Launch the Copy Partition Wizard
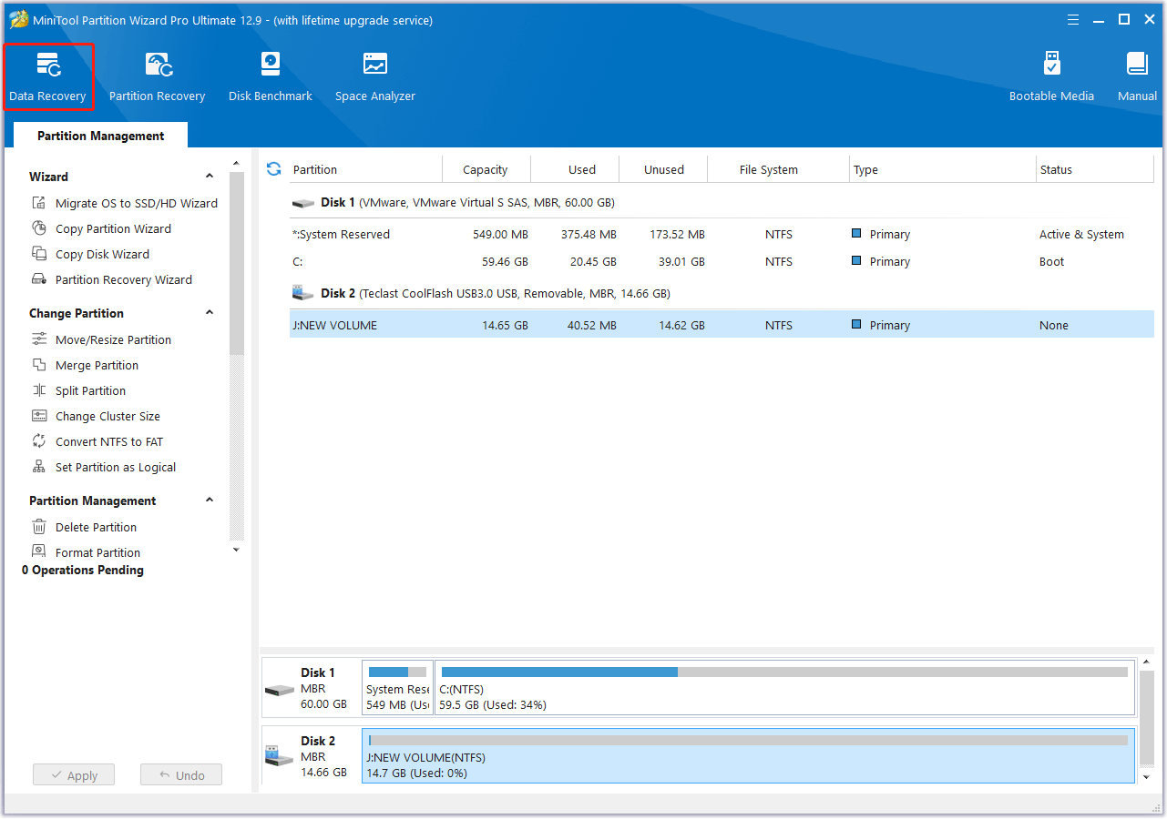 click(102, 228)
